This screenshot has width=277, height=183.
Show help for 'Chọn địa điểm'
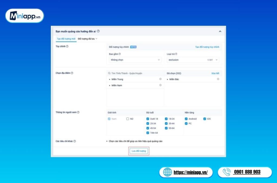(72, 73)
